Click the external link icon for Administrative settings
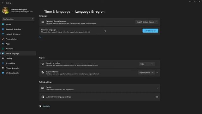This screenshot has width=202, height=114. click(x=157, y=97)
